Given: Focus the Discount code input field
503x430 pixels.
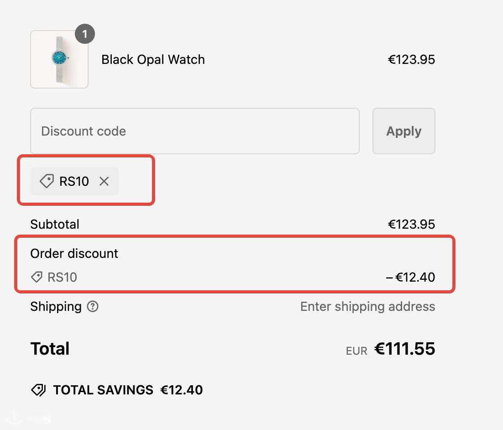Looking at the screenshot, I should [x=195, y=131].
